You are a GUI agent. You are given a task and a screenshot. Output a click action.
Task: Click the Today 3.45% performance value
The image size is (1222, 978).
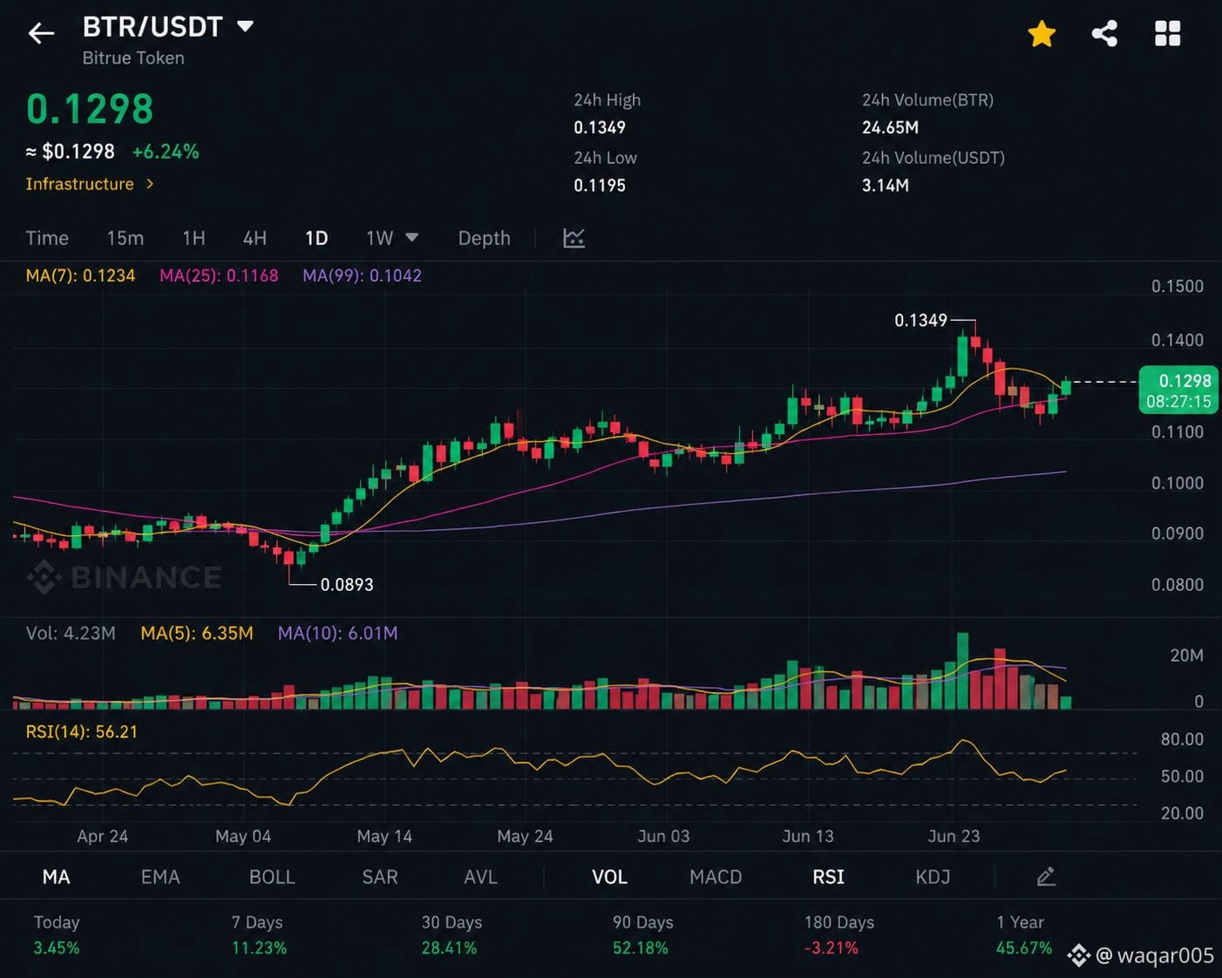coord(57,947)
